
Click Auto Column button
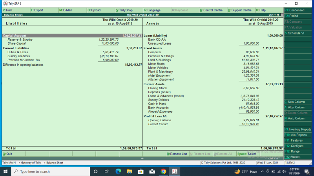tap(298, 119)
